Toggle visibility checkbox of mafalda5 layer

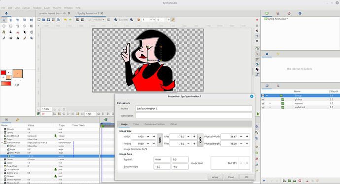click(263, 107)
